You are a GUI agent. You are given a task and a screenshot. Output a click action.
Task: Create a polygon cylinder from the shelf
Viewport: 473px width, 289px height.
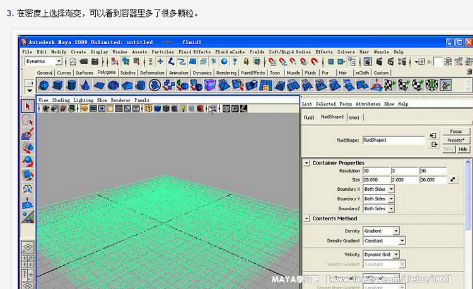(71, 85)
